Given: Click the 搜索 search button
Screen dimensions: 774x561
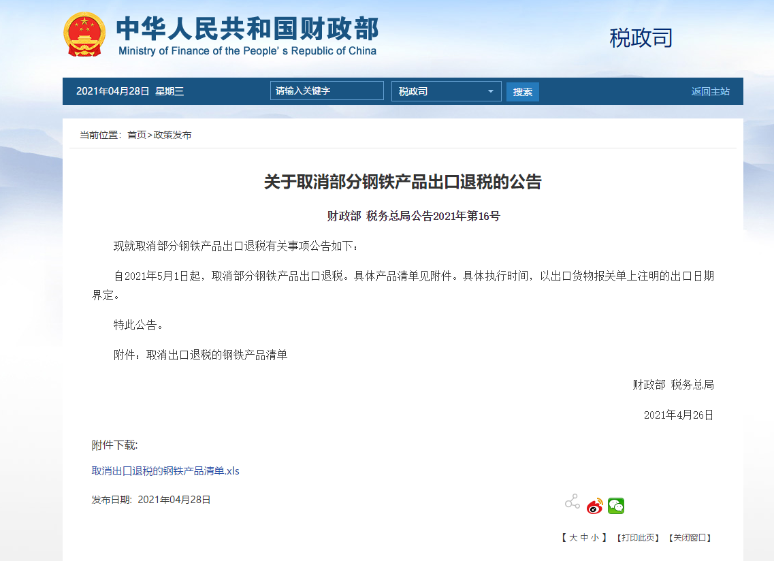Looking at the screenshot, I should [522, 91].
